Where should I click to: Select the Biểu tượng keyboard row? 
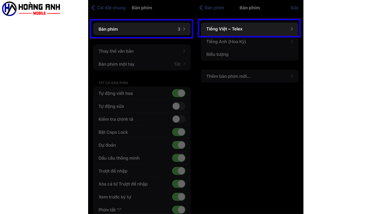point(249,54)
